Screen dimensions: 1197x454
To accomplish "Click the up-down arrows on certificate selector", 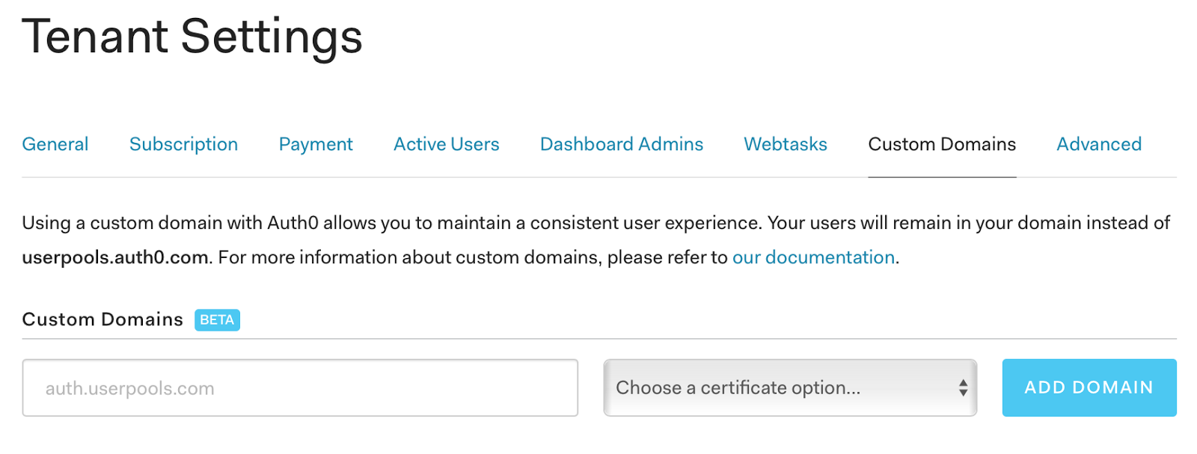I will (x=963, y=387).
